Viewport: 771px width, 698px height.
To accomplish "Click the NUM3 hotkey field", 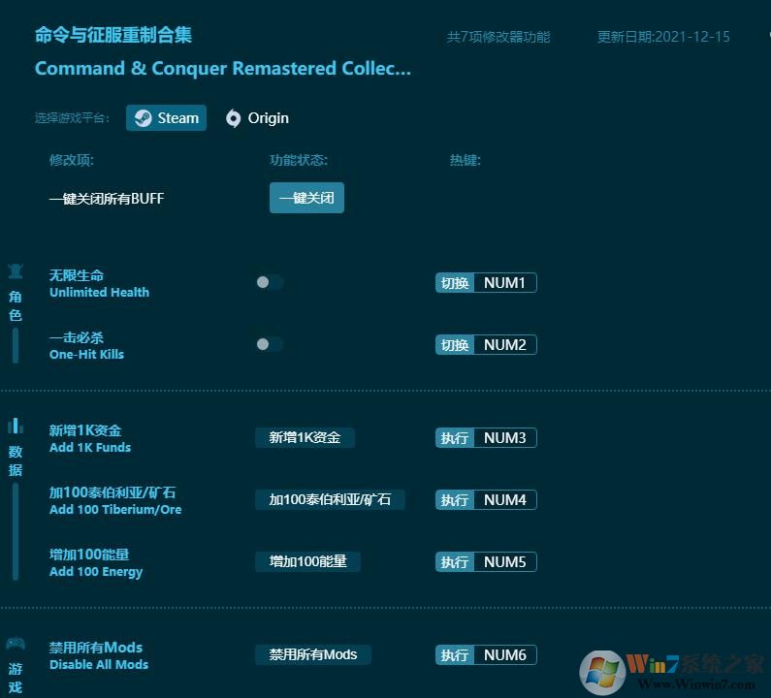I will click(x=505, y=437).
